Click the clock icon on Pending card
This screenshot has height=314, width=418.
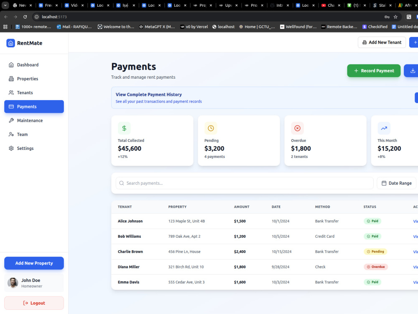[x=211, y=128]
